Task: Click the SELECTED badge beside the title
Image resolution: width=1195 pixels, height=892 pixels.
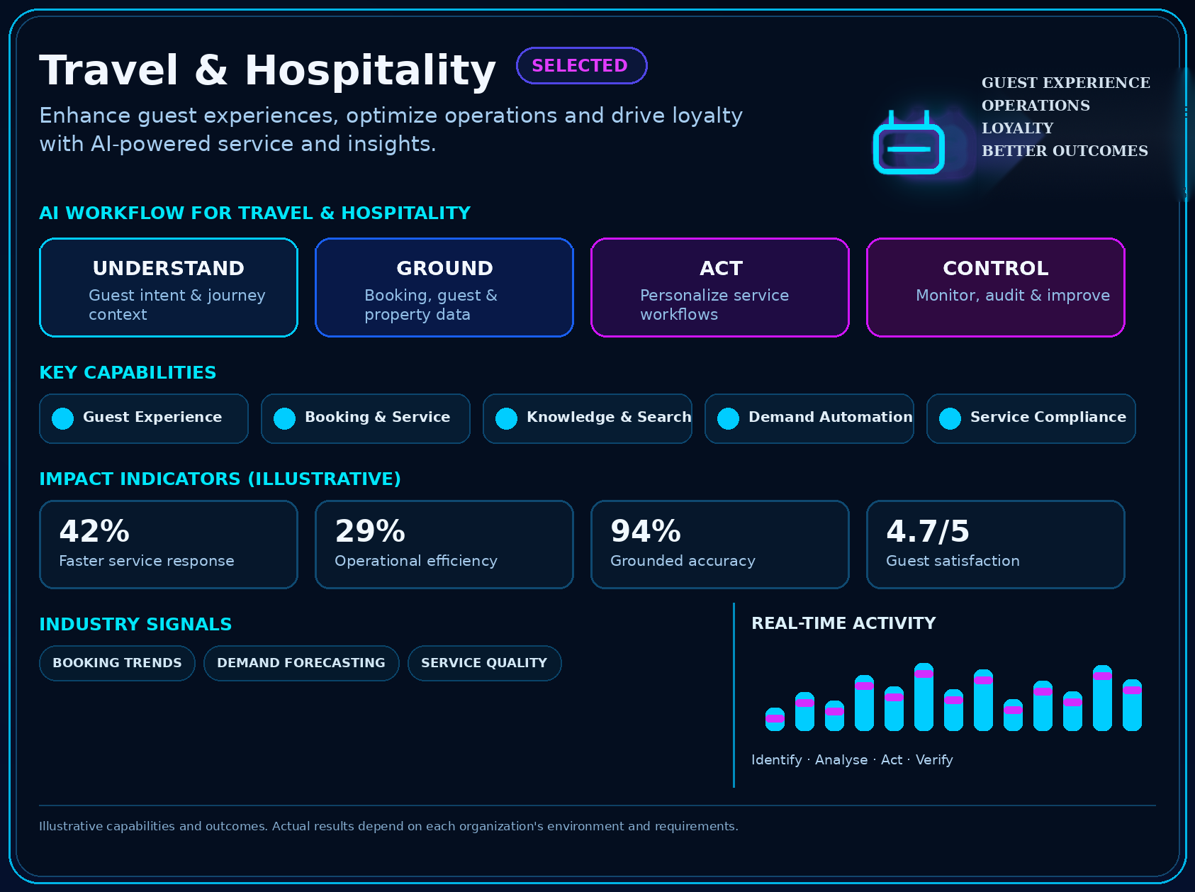Action: pyautogui.click(x=581, y=66)
